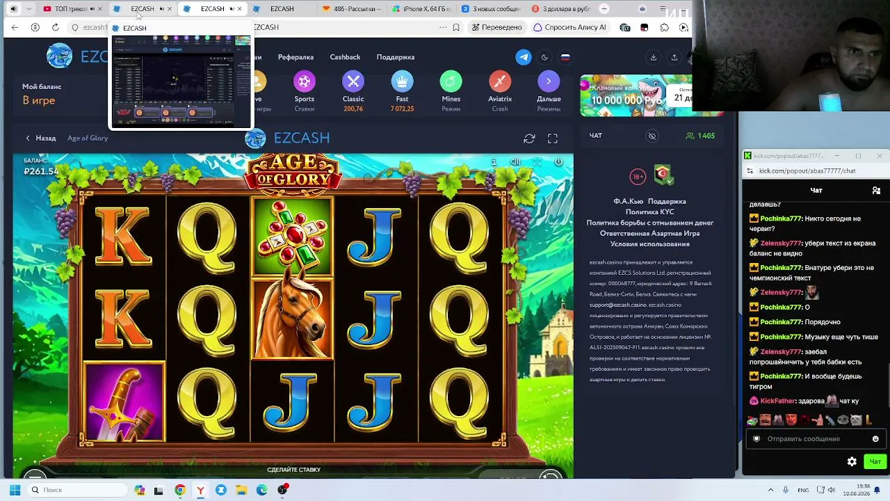Open the Windows Start menu
This screenshot has width=890, height=501.
(14, 490)
